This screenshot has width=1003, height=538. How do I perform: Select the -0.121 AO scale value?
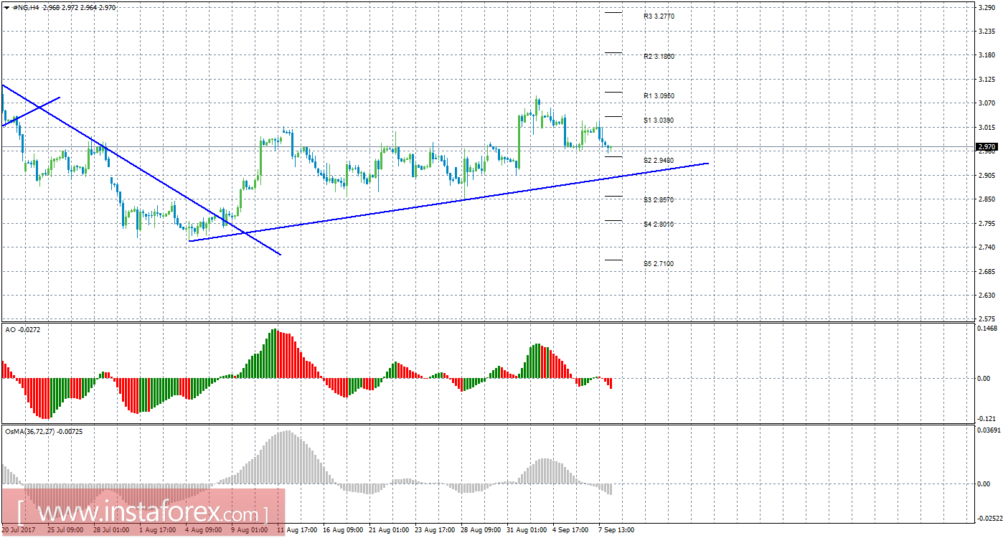pos(986,418)
